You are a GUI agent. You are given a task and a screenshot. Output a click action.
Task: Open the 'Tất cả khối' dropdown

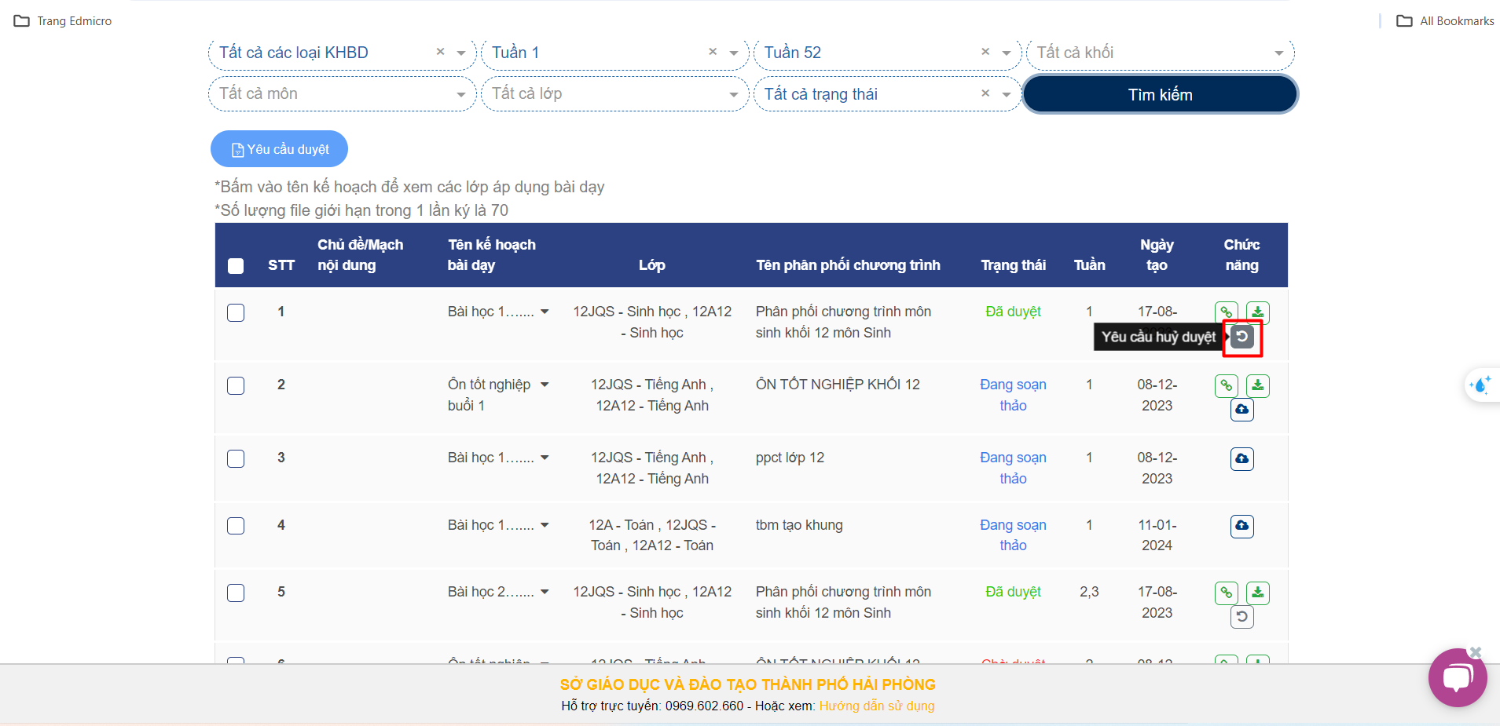tap(1159, 53)
